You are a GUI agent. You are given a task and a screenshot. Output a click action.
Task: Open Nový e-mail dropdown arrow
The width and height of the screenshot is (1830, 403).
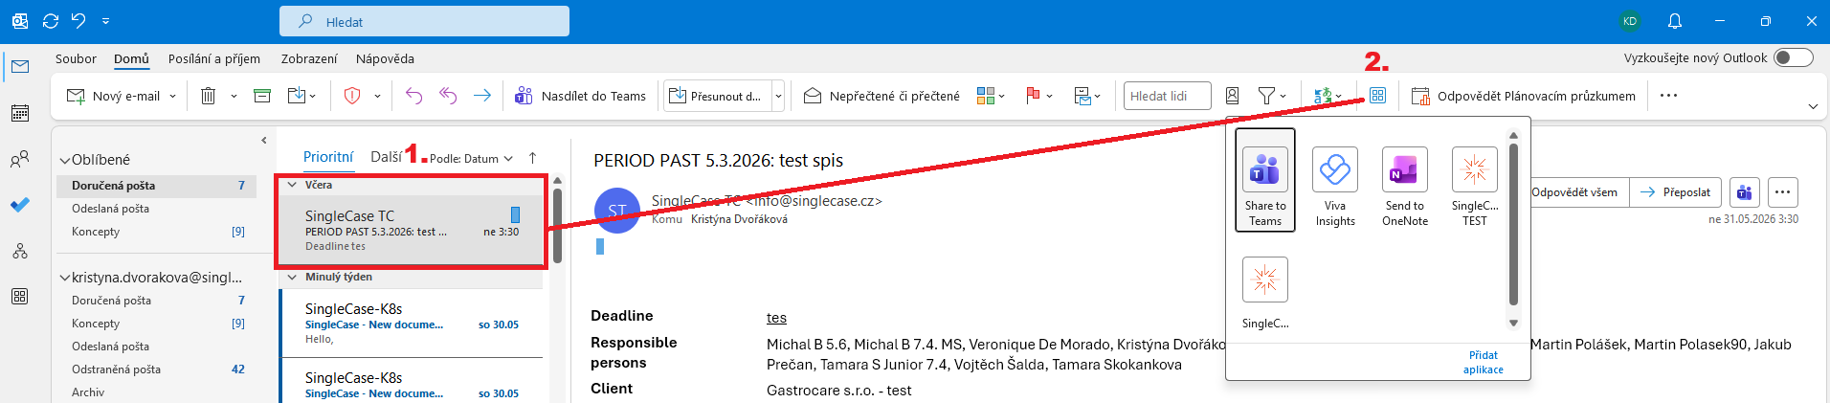click(172, 96)
